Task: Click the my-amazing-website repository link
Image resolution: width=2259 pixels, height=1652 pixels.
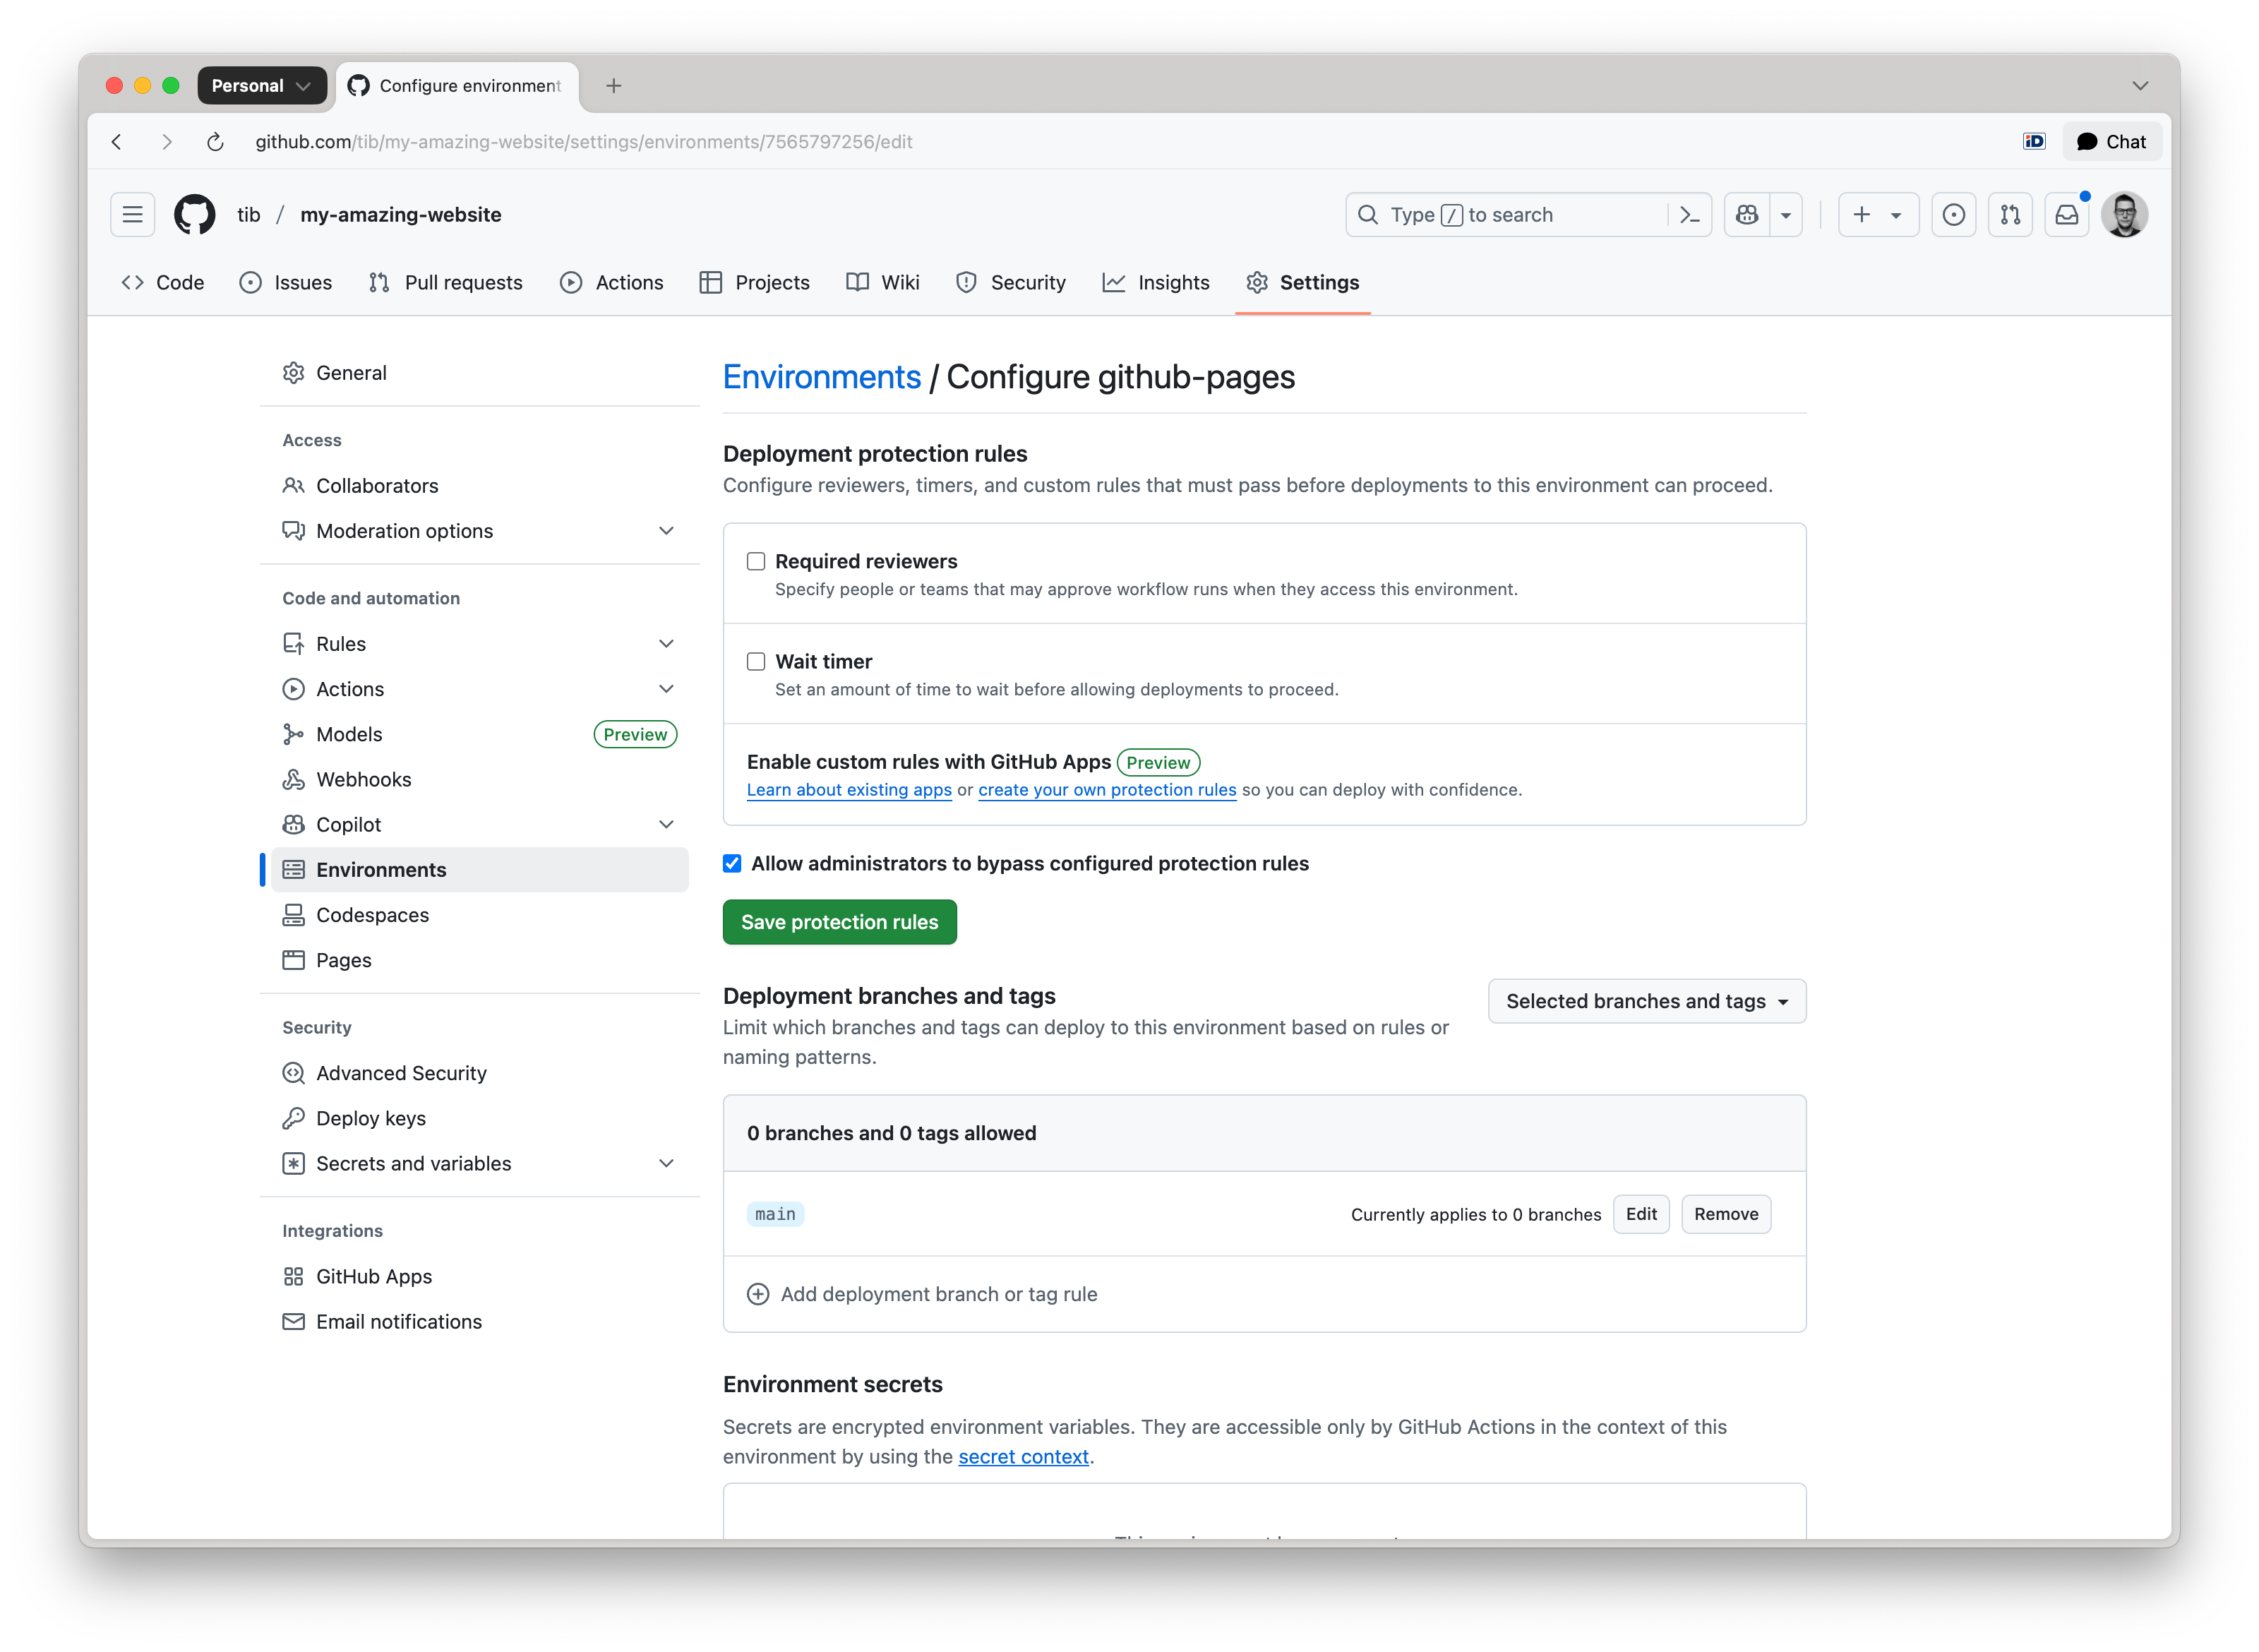Action: pyautogui.click(x=400, y=215)
